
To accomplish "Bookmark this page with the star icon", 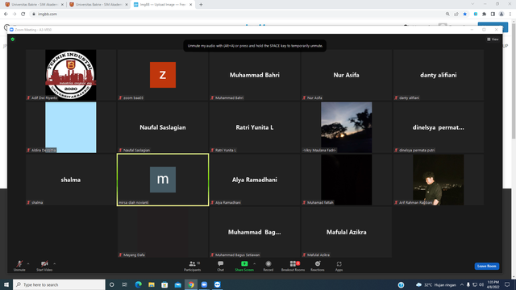I will [464, 14].
